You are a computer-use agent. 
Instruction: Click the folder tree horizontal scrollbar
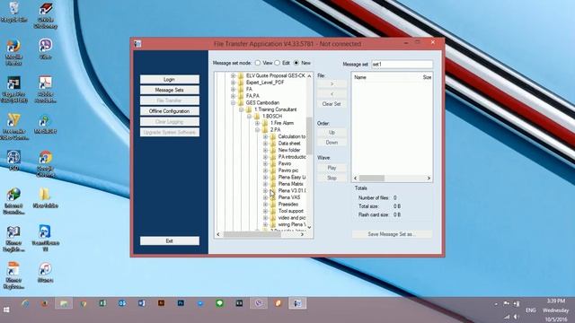point(261,235)
